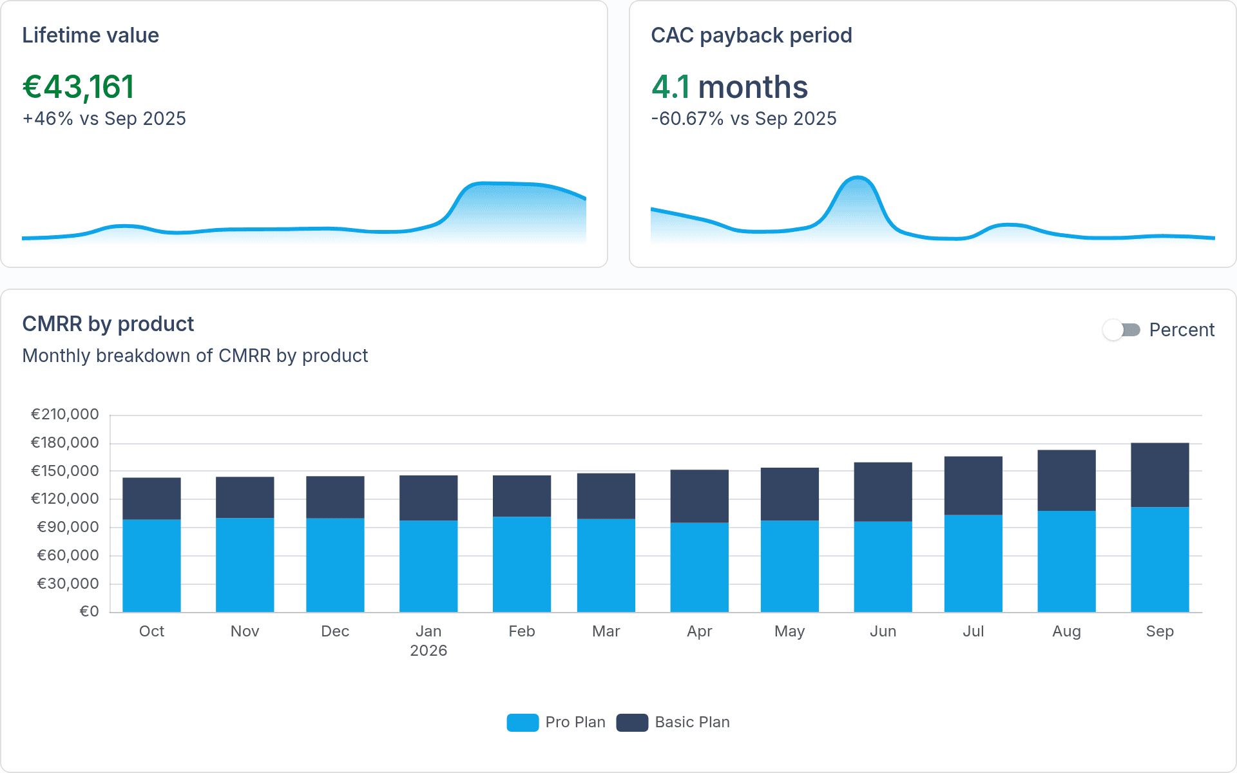Toggle the Percent switch
This screenshot has width=1237, height=773.
click(1122, 330)
